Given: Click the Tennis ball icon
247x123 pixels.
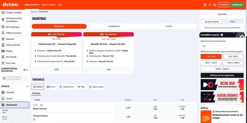Looking at the screenshot, I should coord(3,98).
